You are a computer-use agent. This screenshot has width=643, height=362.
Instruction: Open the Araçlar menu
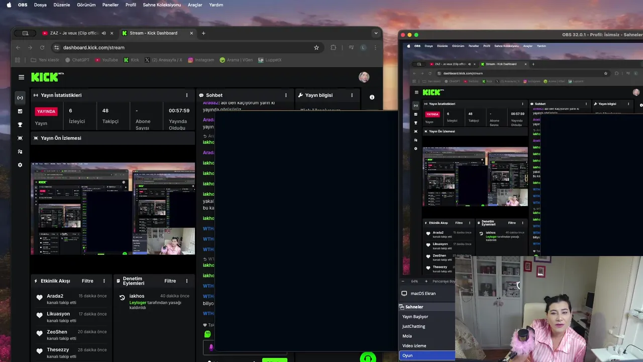[195, 5]
